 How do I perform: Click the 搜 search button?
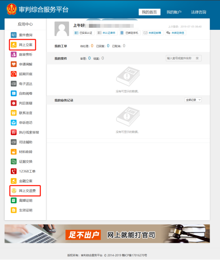coord(197,58)
